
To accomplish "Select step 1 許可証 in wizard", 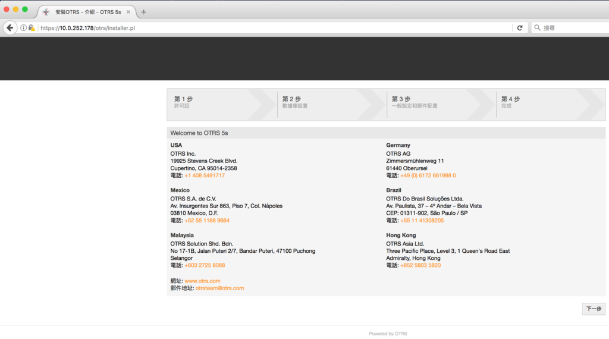I will pyautogui.click(x=222, y=105).
